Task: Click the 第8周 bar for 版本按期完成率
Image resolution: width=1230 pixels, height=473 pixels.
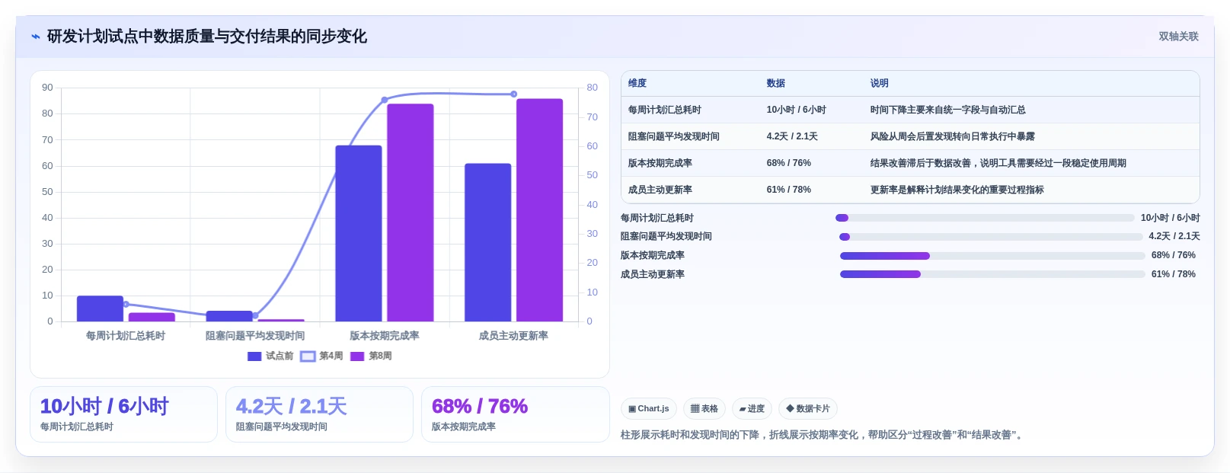Action: tap(411, 213)
